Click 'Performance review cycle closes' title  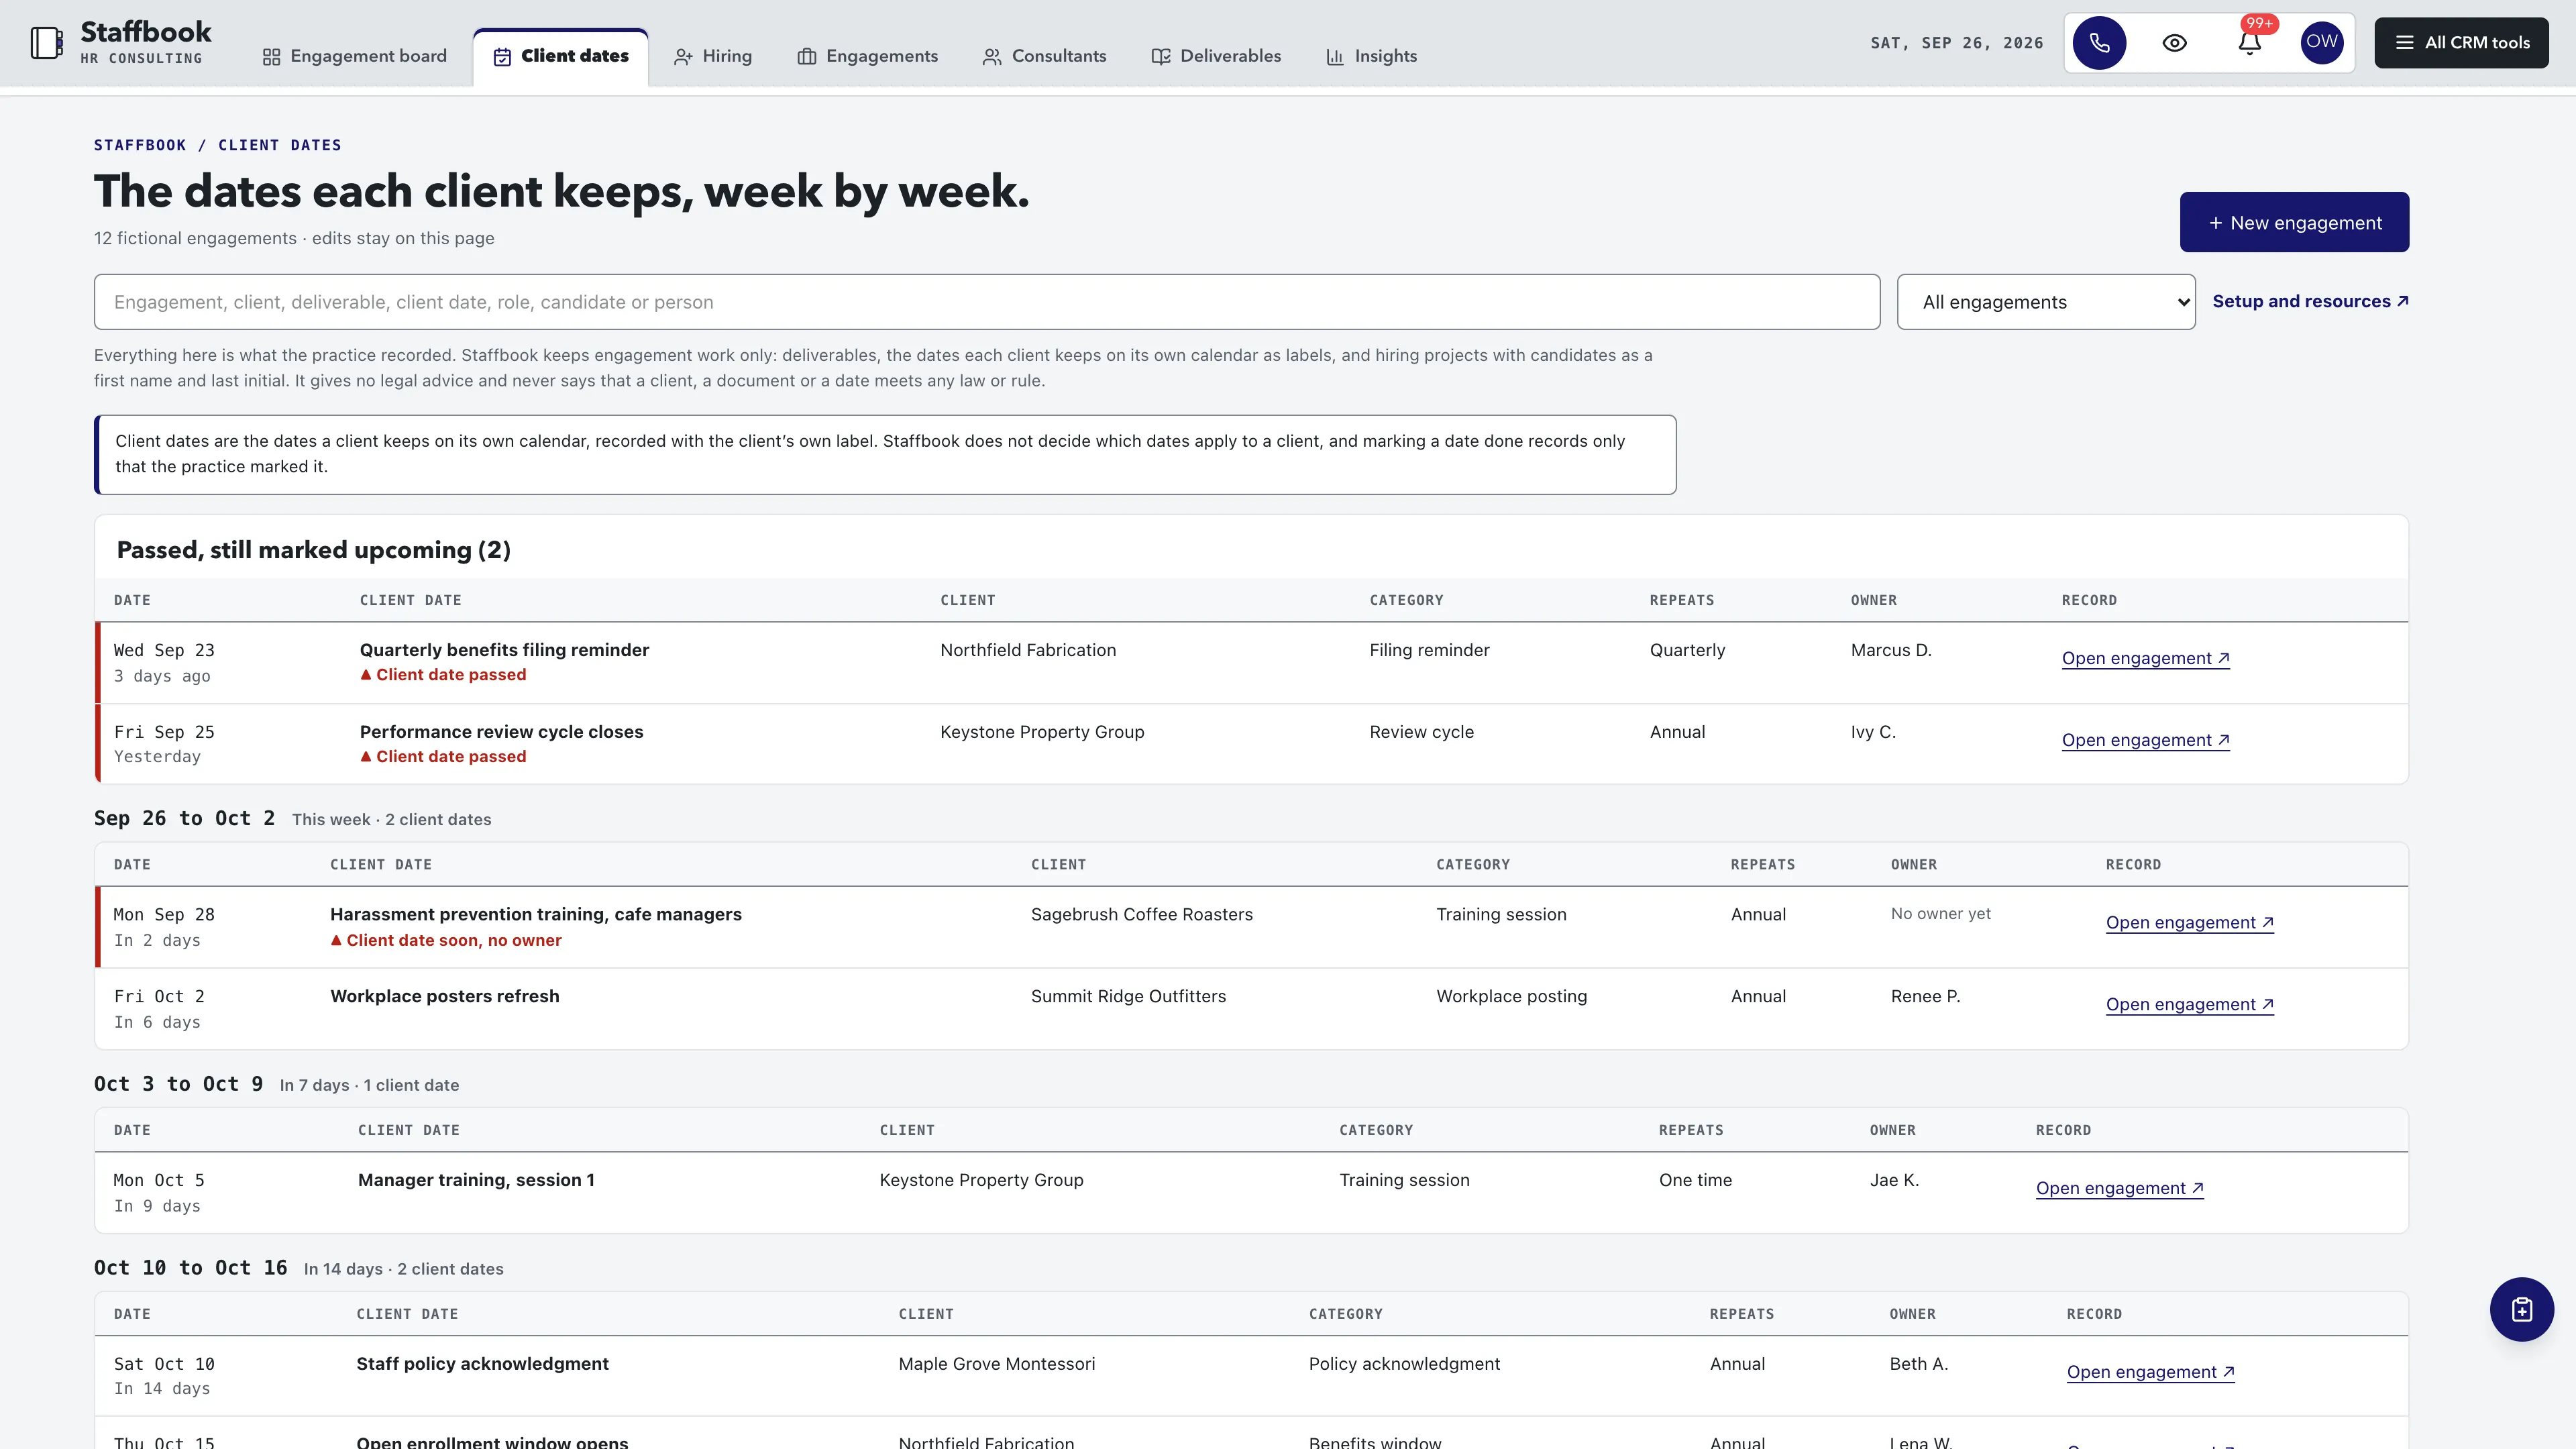click(501, 732)
